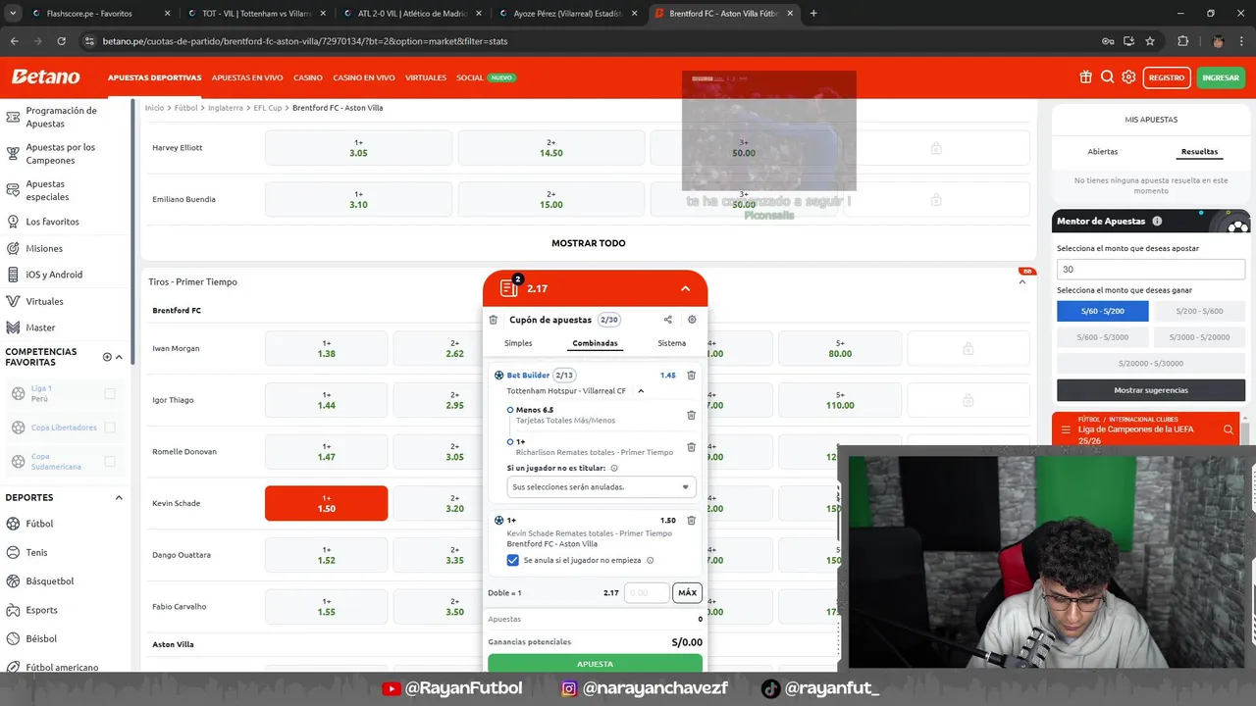Open Liga de Campeones widget menu icon
Screen dimensions: 1256x706
(1066, 429)
